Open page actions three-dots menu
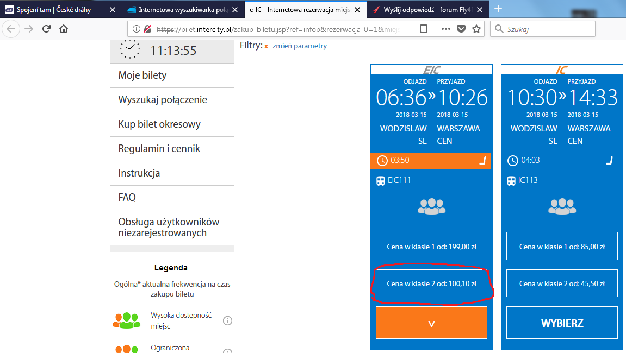Image resolution: width=626 pixels, height=353 pixels. click(446, 29)
